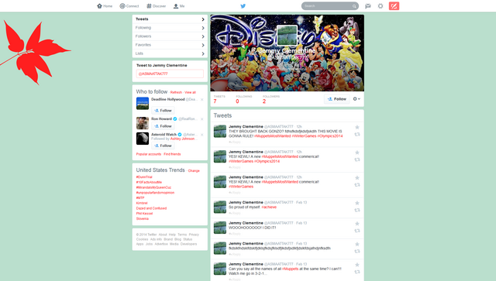The width and height of the screenshot is (496, 281).
Task: Compose a new tweet
Action: point(394,6)
